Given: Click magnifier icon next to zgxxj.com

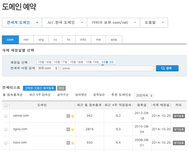Looking at the screenshot, I should 68,130.
